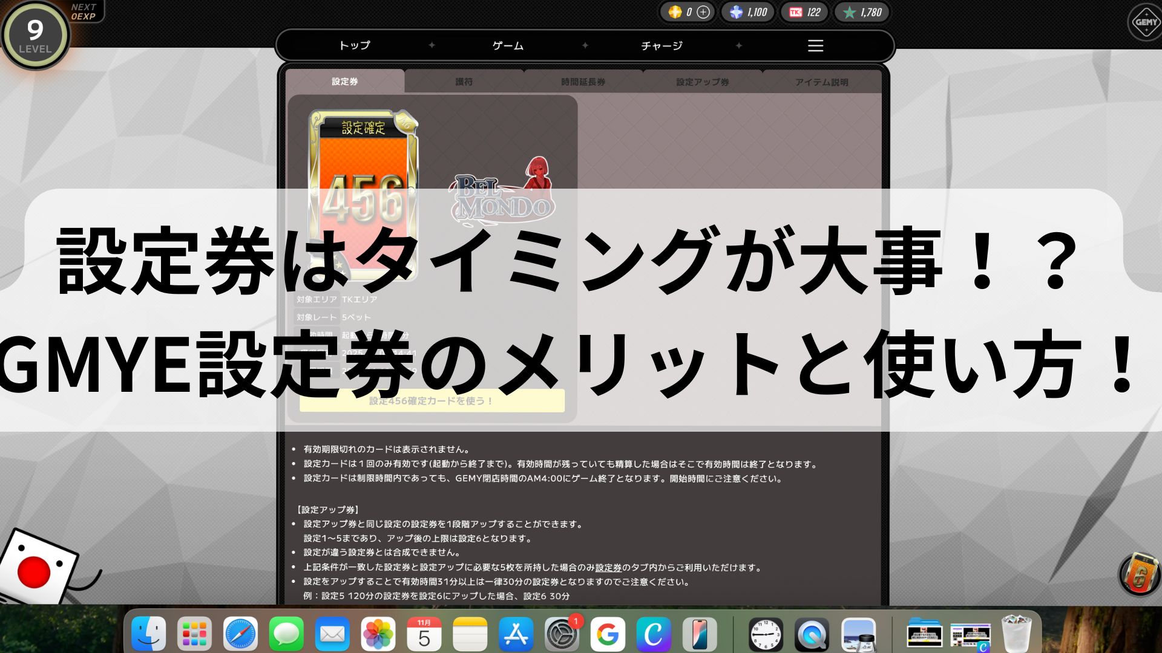Image resolution: width=1162 pixels, height=653 pixels.
Task: Click the level 9 badge
Action: 35,34
